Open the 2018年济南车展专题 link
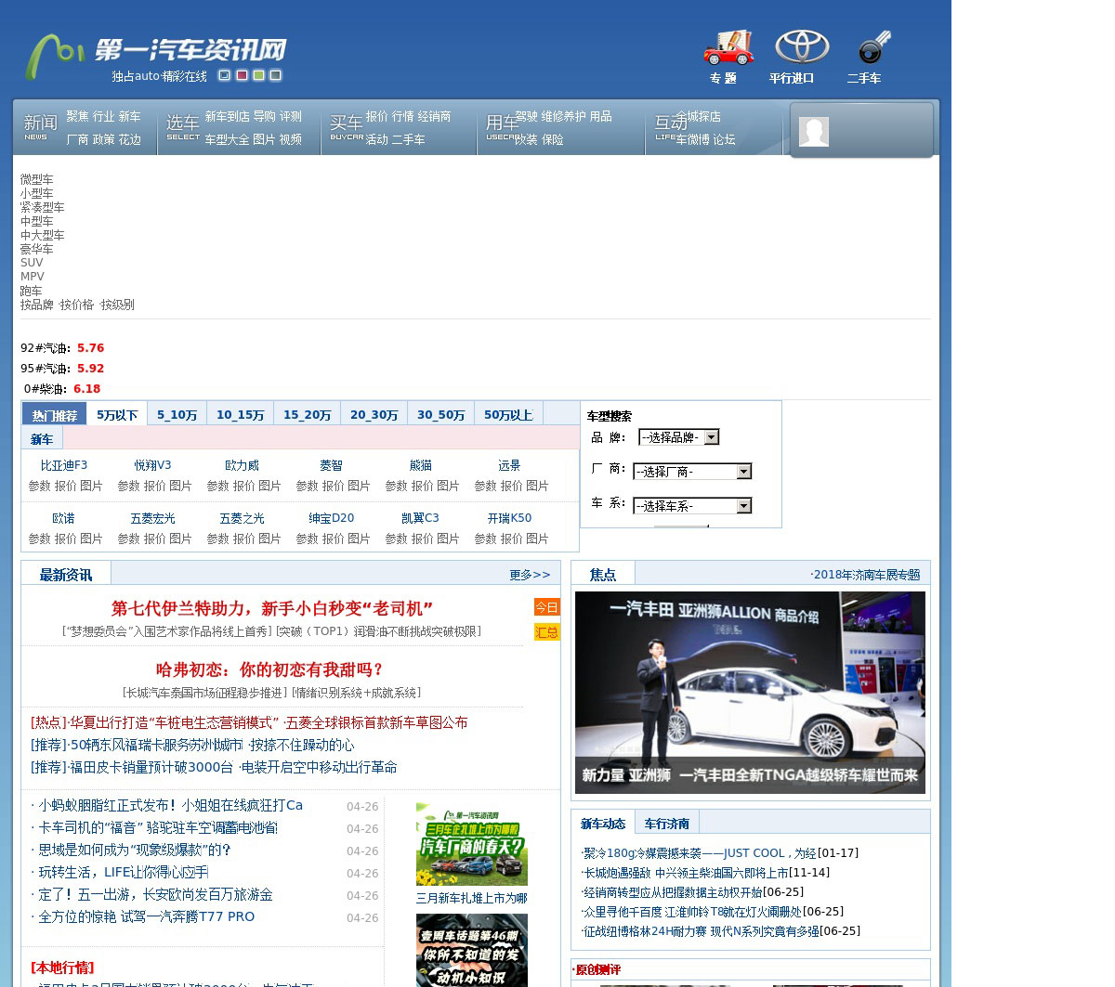The height and width of the screenshot is (987, 1115). pos(865,575)
